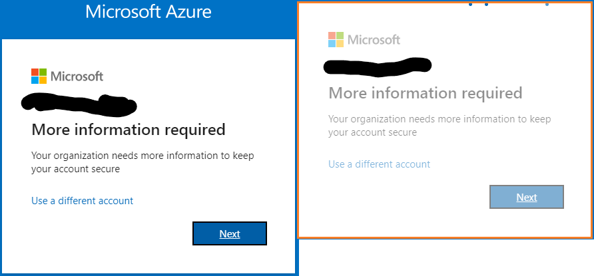The height and width of the screenshot is (276, 594).
Task: Click the blacked-out account name in Azure dialog
Action: 79,104
